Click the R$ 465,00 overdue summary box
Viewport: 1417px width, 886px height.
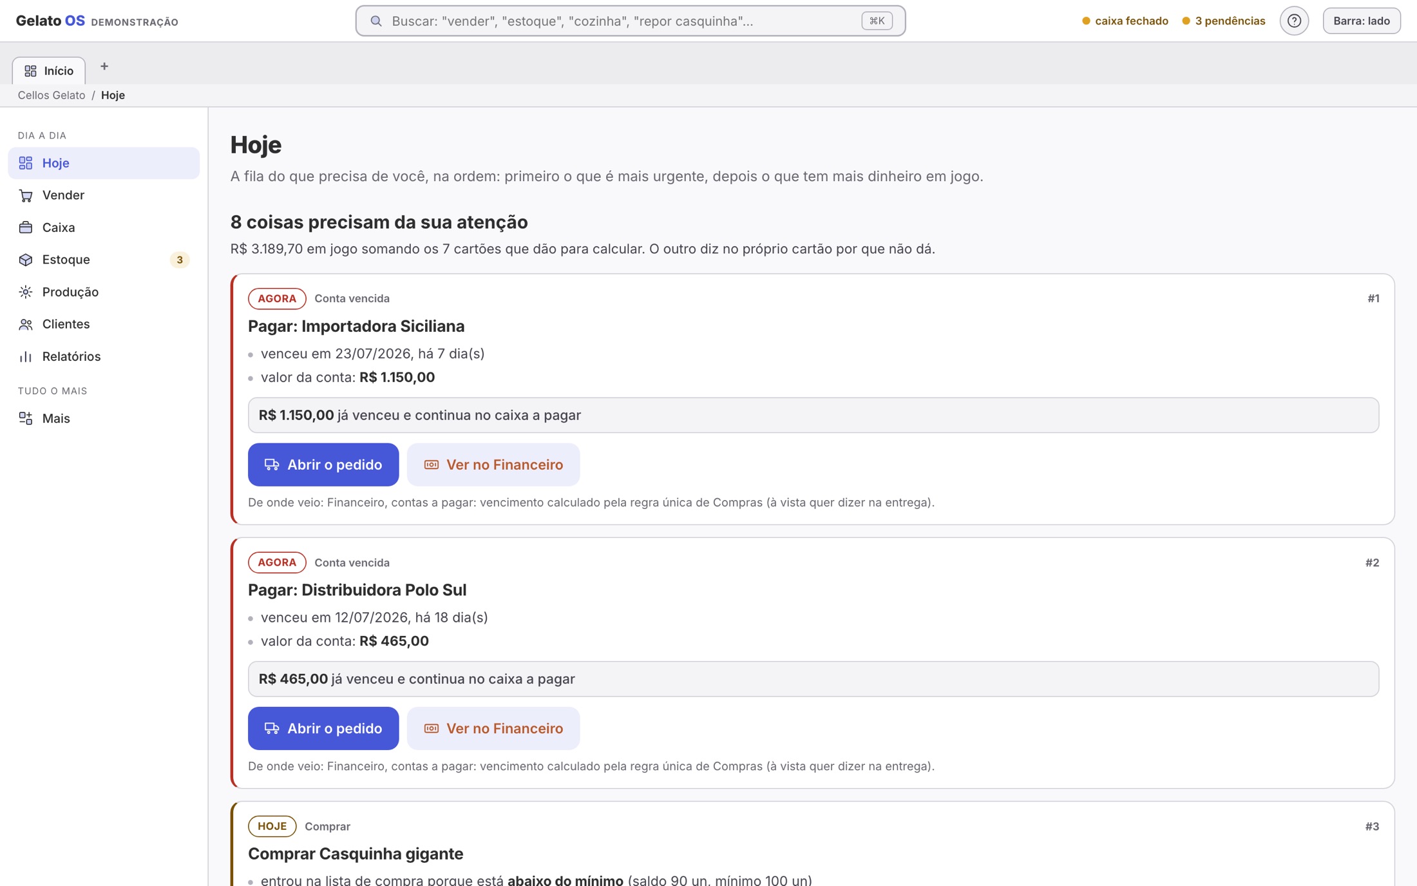tap(813, 679)
